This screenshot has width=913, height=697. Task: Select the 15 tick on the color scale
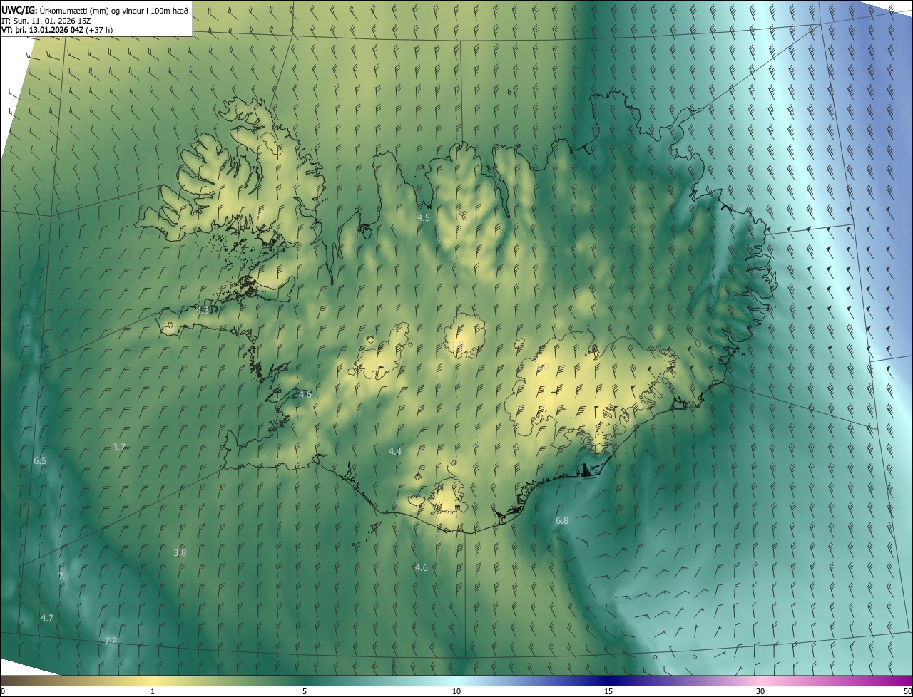(608, 691)
